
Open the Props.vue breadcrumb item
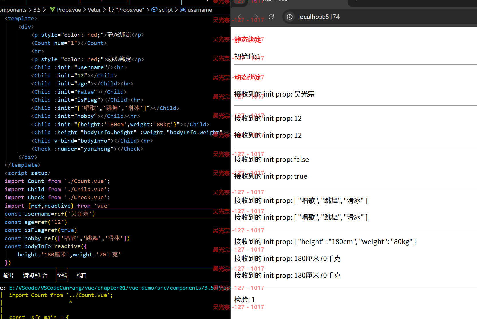point(69,10)
